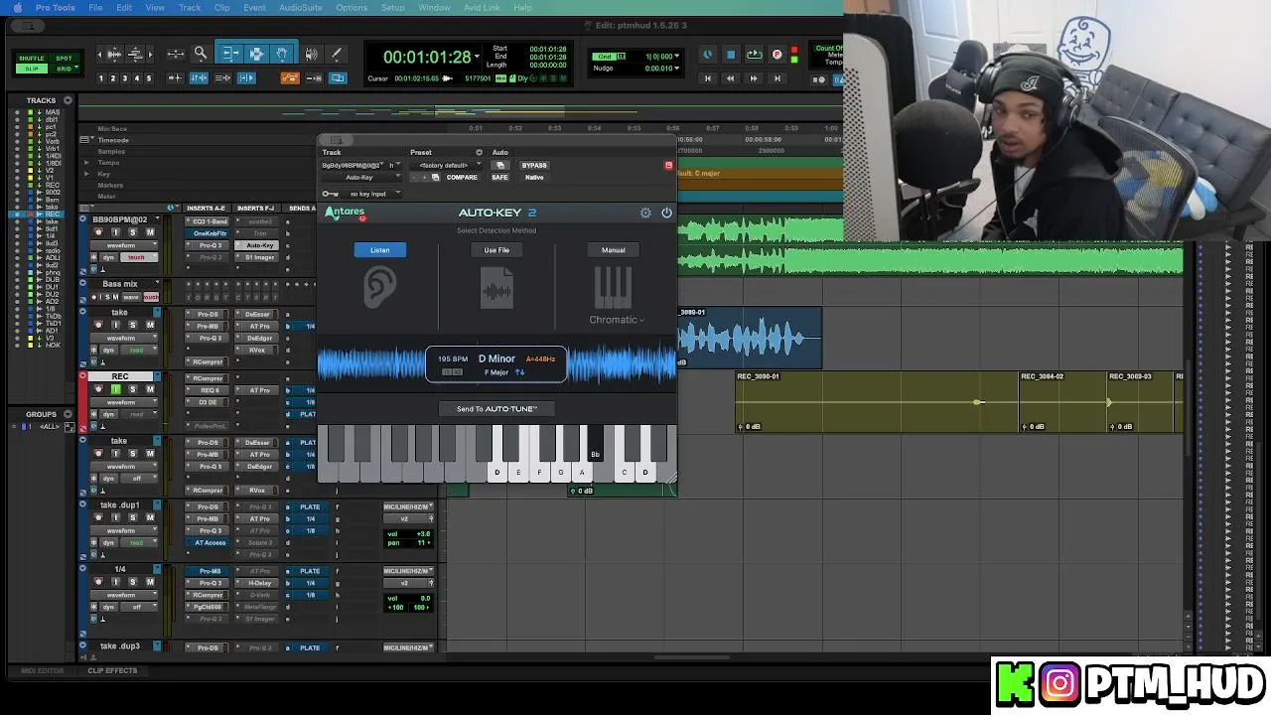Click transport Record button
Viewport: 1271px width, 715px height.
tap(777, 55)
